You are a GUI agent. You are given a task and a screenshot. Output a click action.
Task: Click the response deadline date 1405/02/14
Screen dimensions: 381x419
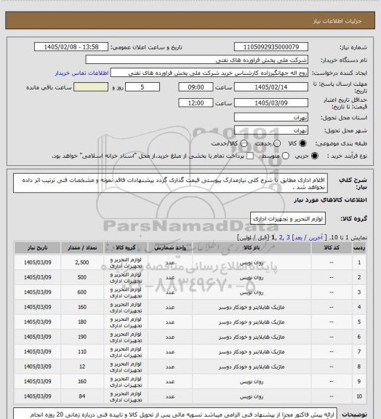(x=271, y=87)
